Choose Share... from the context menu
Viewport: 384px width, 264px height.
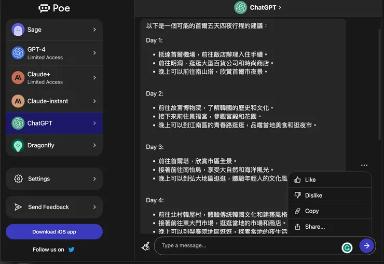pos(330,227)
